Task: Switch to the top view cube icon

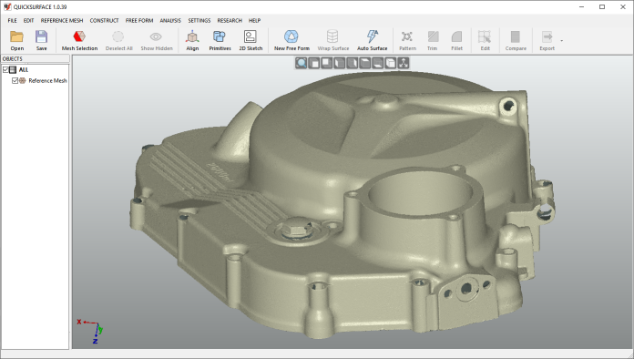Action: tap(364, 63)
